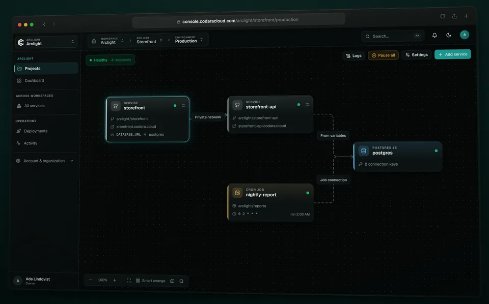Click the arclight/storefront-api repo text
The image size is (489, 304).
click(x=258, y=118)
